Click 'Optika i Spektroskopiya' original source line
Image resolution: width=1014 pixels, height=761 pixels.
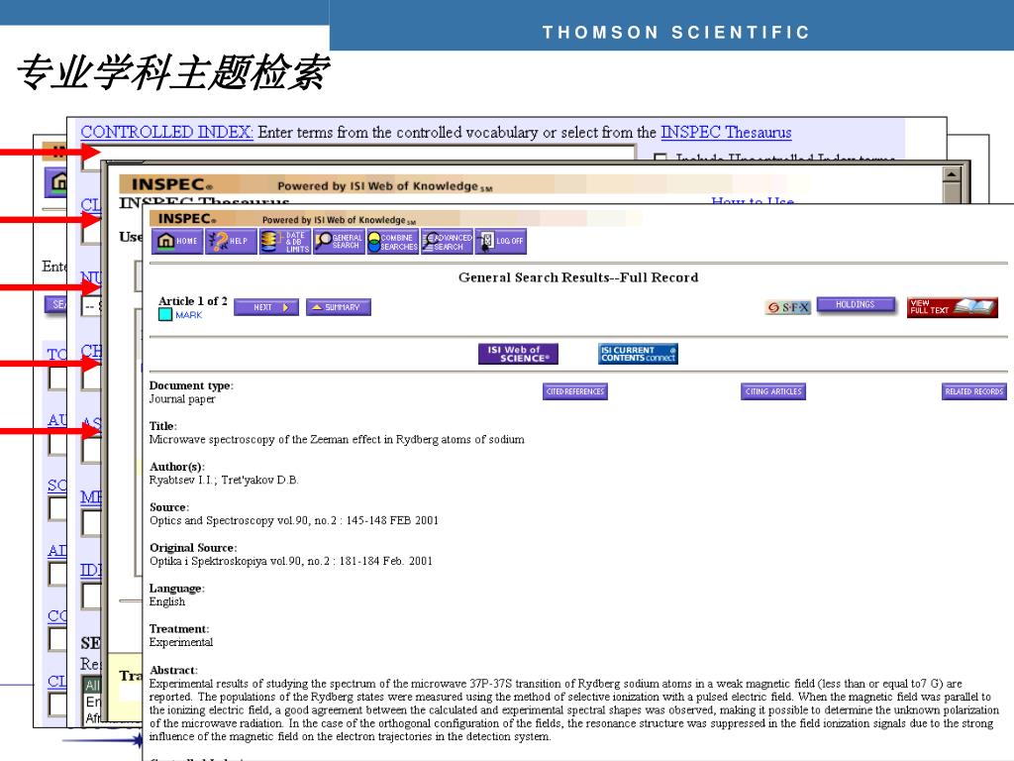point(291,561)
